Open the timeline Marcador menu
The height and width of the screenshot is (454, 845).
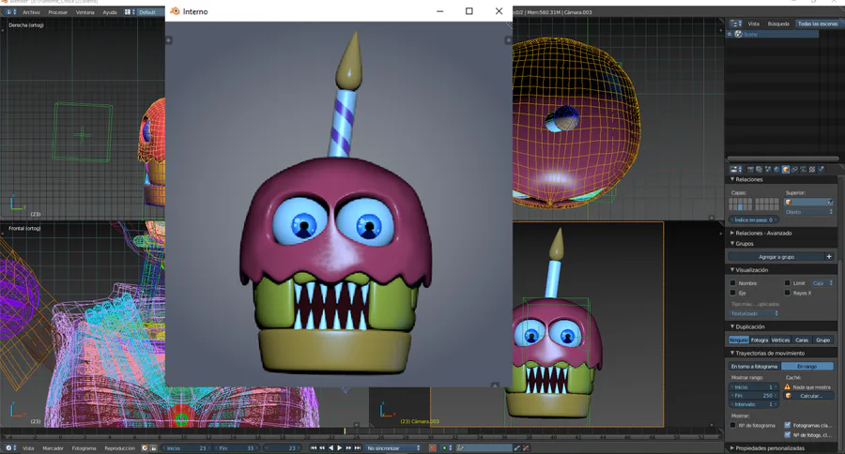point(53,448)
